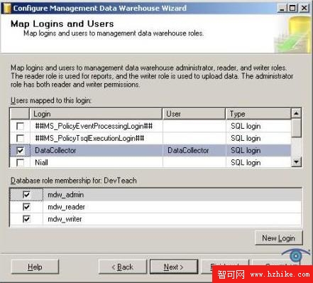Click the DataCollector user cell
This screenshot has width=313, height=283.
click(194, 151)
